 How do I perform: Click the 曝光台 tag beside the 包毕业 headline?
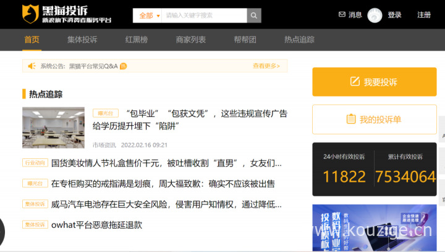coord(105,113)
